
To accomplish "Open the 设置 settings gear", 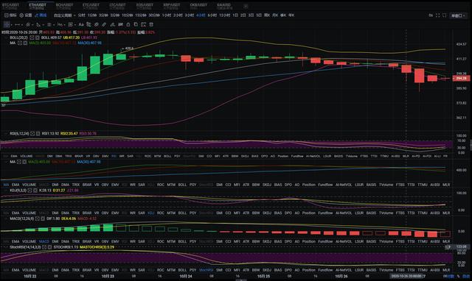I will click(21, 15).
